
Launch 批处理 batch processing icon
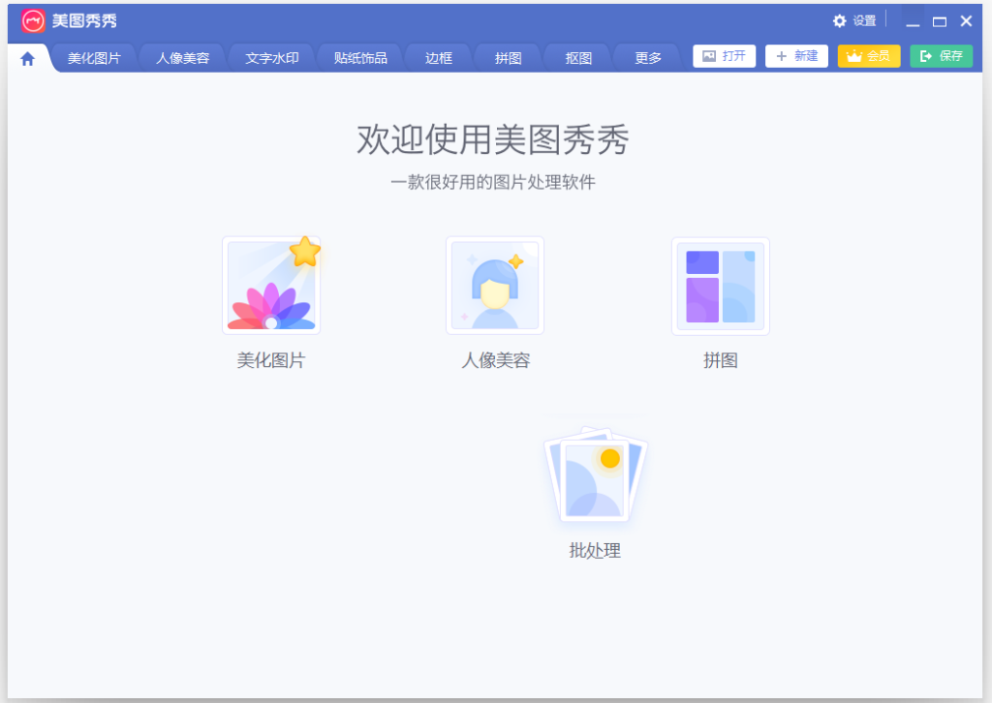pos(593,474)
